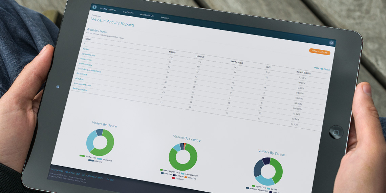This screenshot has height=193, width=386.
Task: Click the Name column header
Action: click(x=88, y=39)
